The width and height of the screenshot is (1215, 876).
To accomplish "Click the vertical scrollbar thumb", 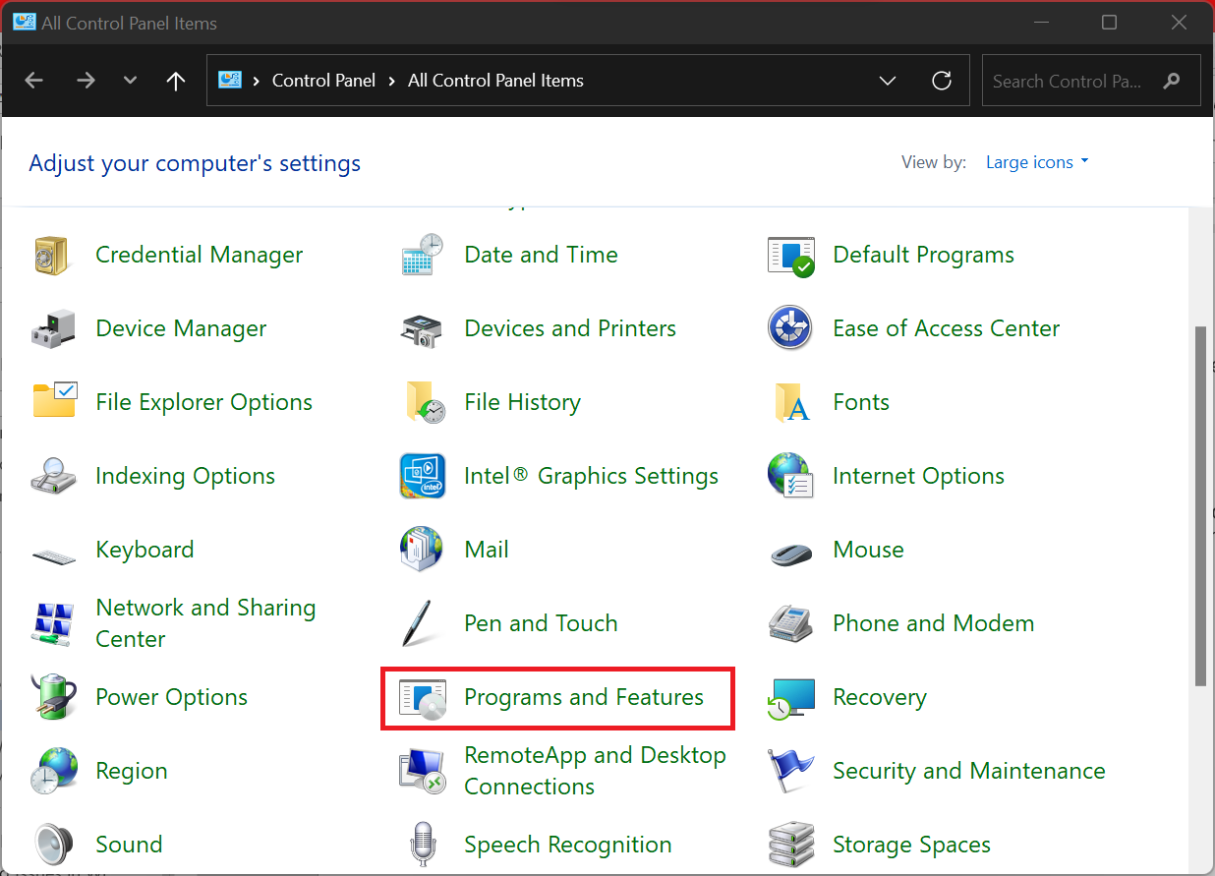I will [1200, 506].
